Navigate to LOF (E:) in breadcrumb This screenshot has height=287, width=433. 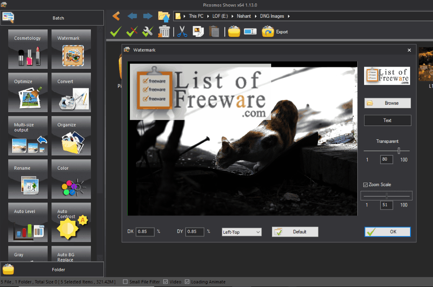coord(220,16)
